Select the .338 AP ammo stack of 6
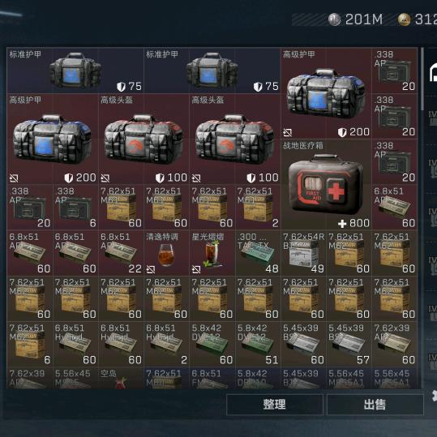This screenshot has width=437, height=437. point(75,208)
